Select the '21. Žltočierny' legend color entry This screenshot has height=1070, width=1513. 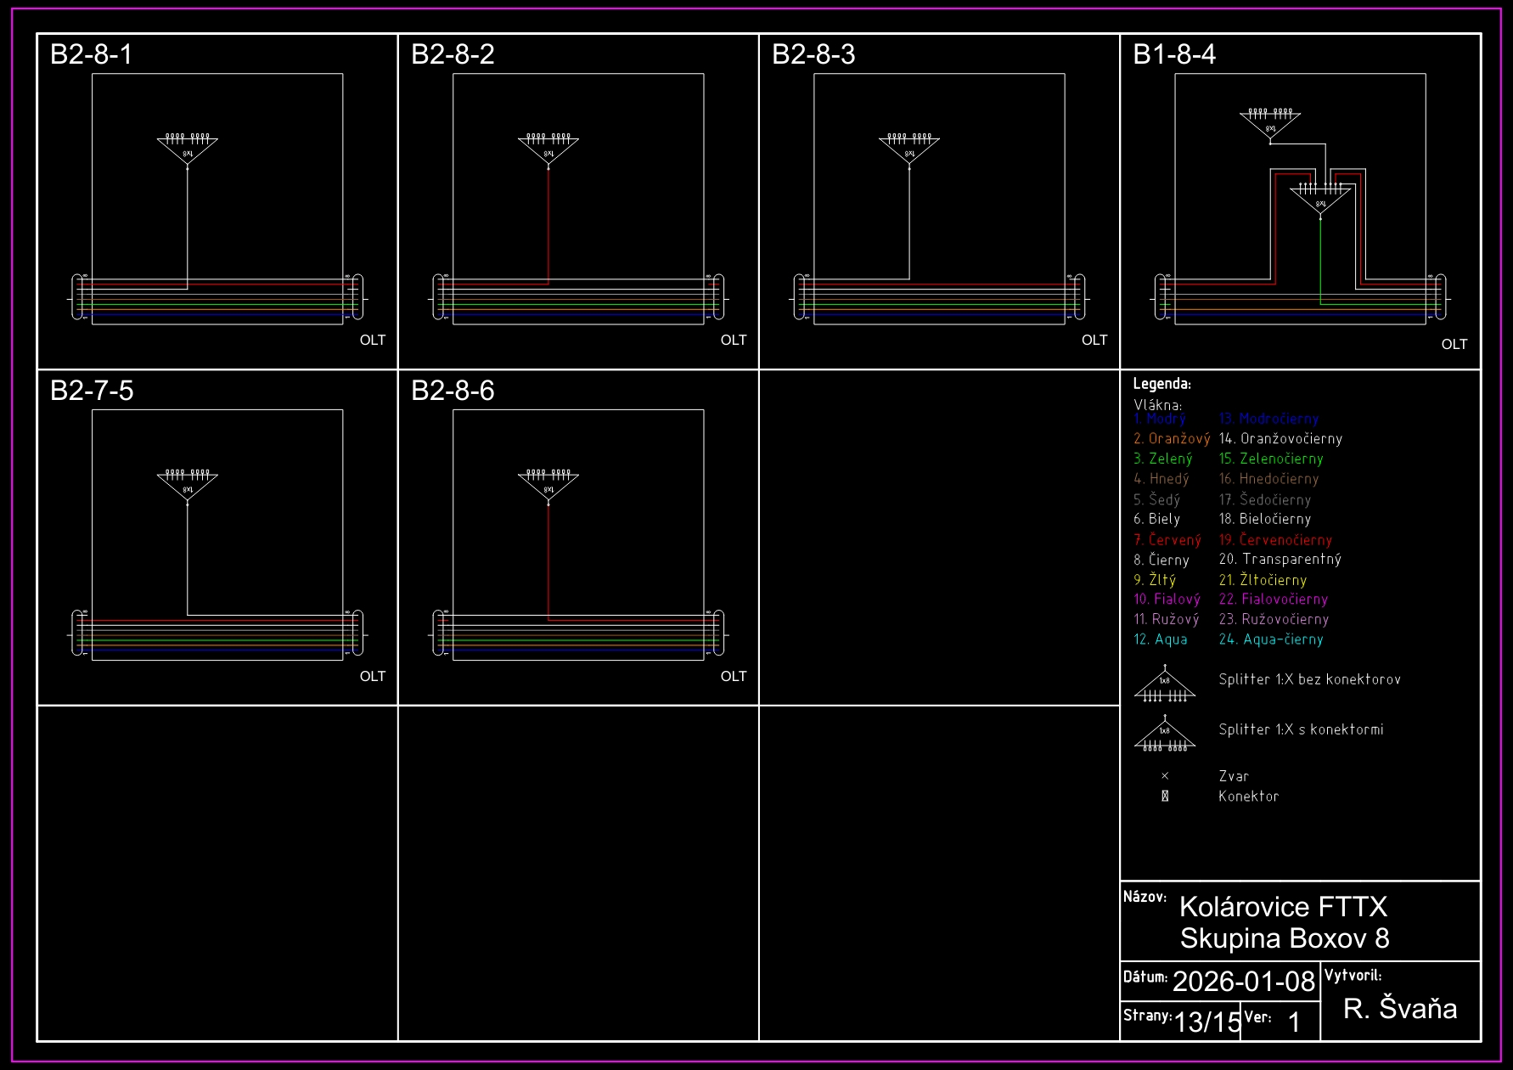pos(1263,580)
